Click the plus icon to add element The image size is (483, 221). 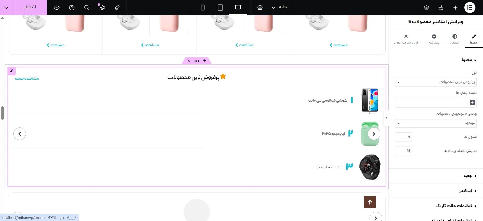coord(455,8)
